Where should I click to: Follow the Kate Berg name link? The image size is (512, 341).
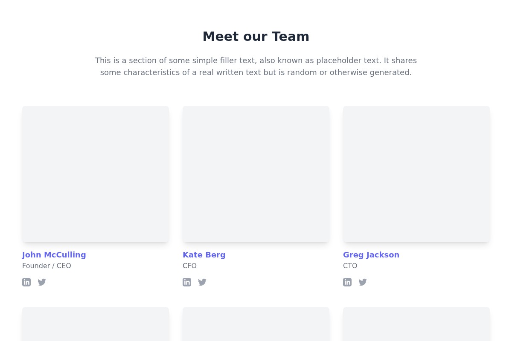[x=204, y=254]
